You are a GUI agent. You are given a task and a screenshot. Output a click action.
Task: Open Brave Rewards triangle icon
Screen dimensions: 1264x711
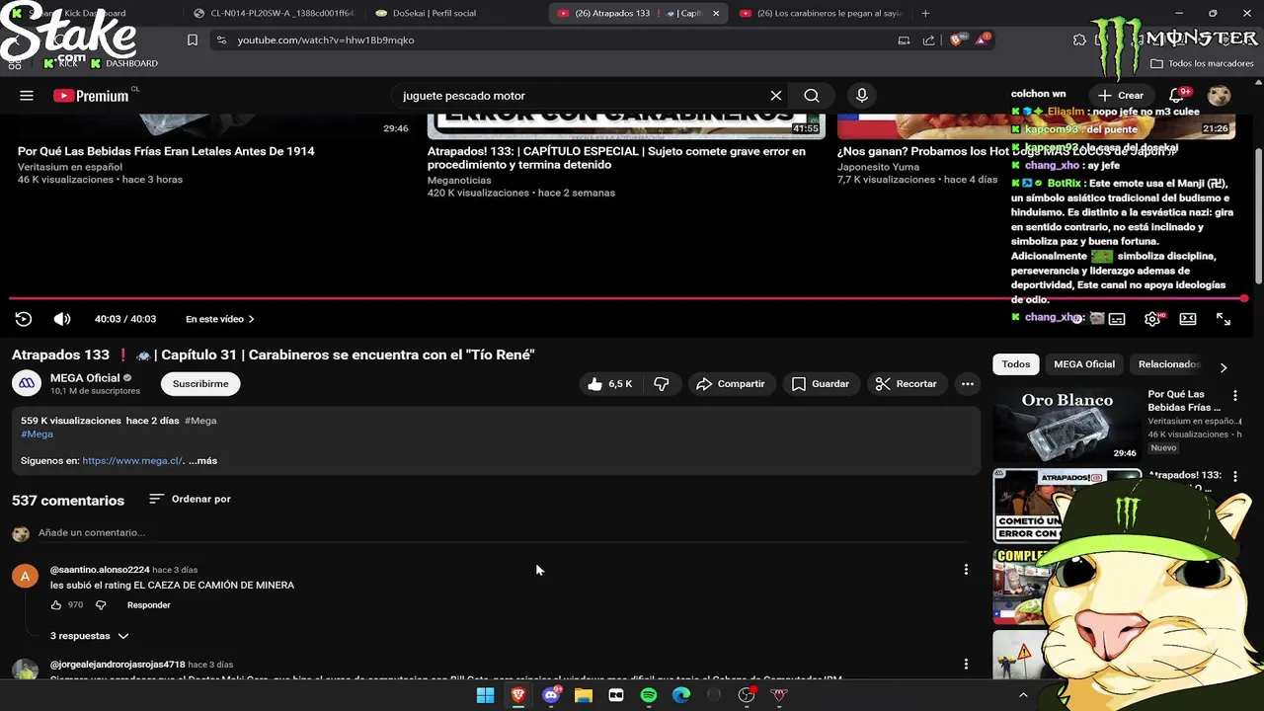[x=983, y=40]
